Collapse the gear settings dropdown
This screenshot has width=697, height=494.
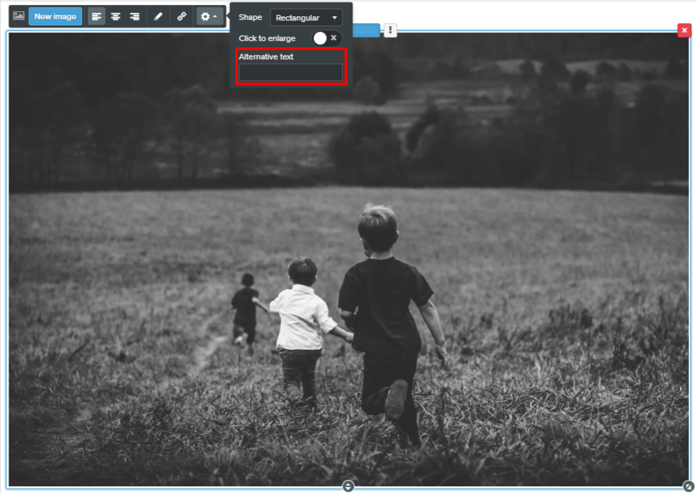coord(209,16)
